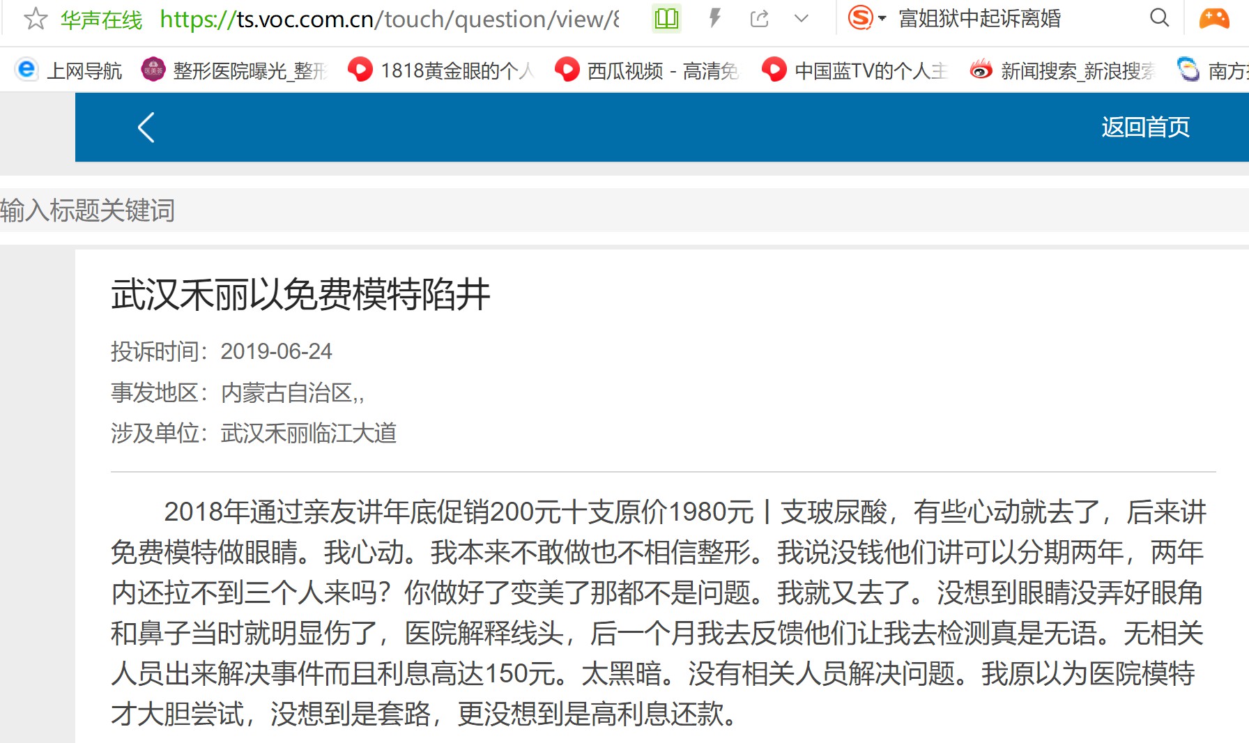Click the share page icon

tap(760, 19)
